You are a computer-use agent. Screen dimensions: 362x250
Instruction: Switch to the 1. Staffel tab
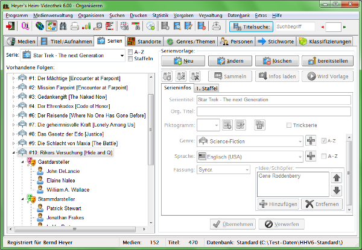pyautogui.click(x=207, y=89)
